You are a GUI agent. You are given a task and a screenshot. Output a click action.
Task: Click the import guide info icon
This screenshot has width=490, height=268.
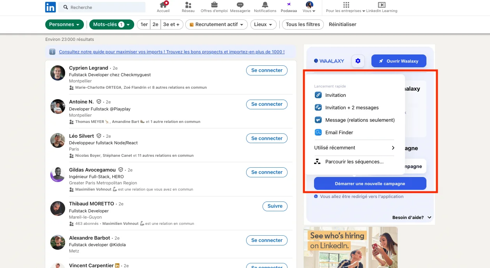tap(52, 52)
